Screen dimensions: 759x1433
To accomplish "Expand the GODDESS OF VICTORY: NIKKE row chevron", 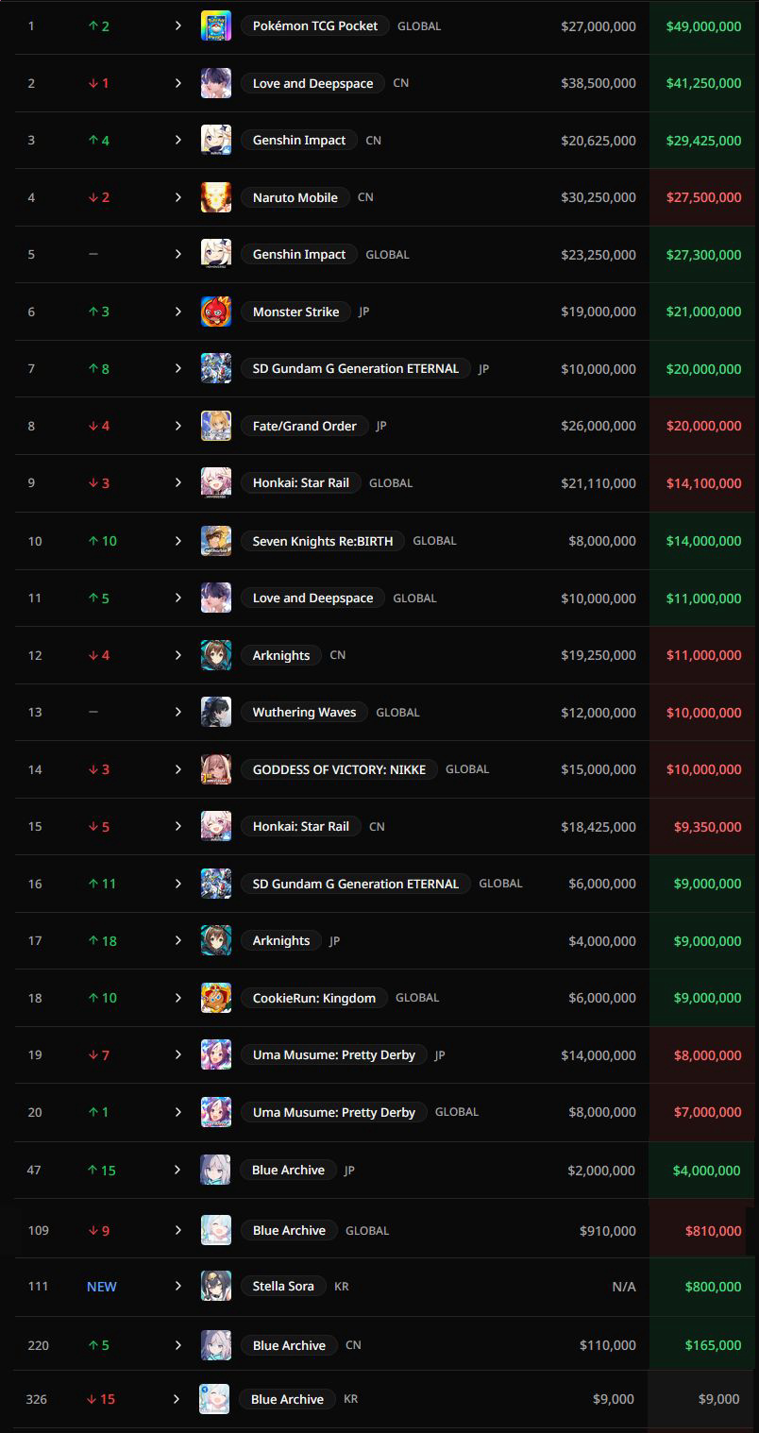I will pyautogui.click(x=177, y=769).
